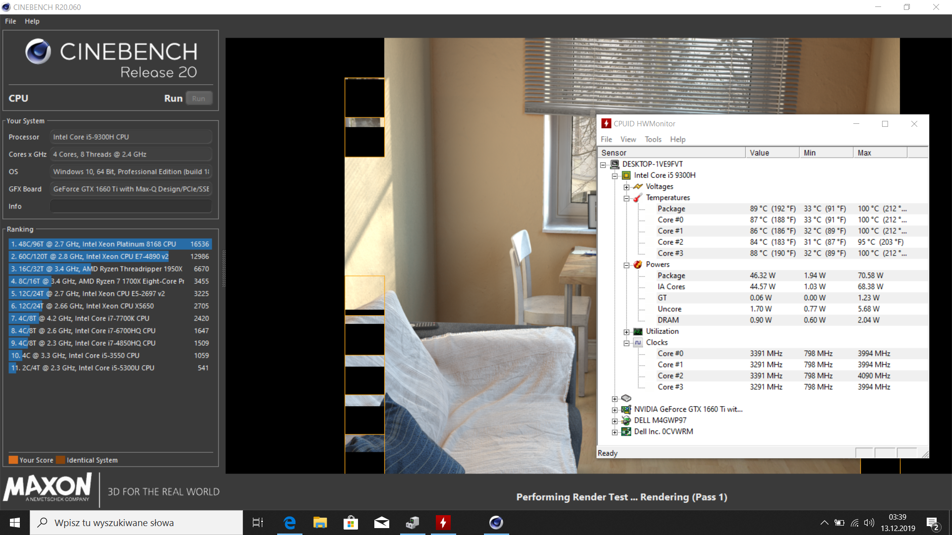Viewport: 952px width, 535px height.
Task: Click the Windows search box
Action: pyautogui.click(x=136, y=523)
